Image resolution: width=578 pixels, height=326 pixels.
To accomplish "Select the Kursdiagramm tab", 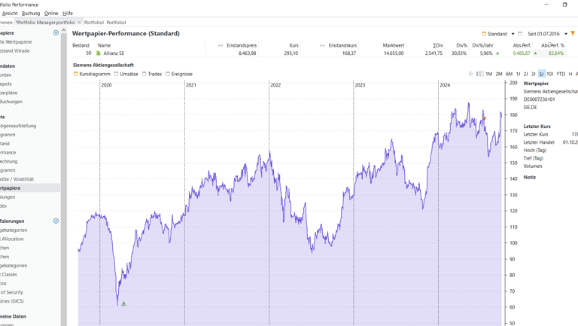I will 92,74.
